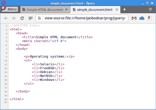This screenshot has height=110, width=156.
Task: Click the closing </html> tag
Action: [17, 99]
